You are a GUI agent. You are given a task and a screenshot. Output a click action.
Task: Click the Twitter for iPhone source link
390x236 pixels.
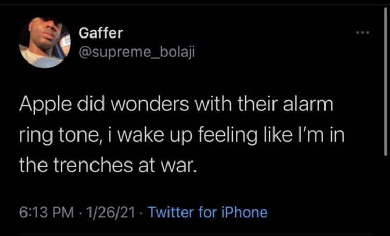point(207,212)
